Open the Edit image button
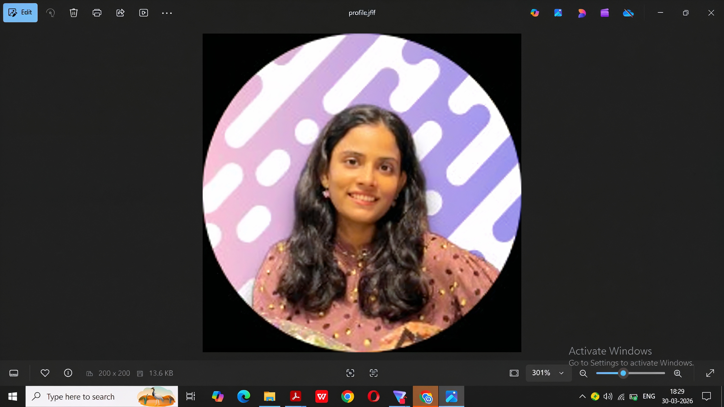Screen dimensions: 724x407 pos(20,13)
